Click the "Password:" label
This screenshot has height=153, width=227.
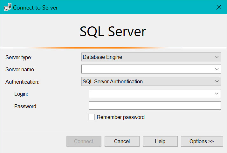coord(26,106)
